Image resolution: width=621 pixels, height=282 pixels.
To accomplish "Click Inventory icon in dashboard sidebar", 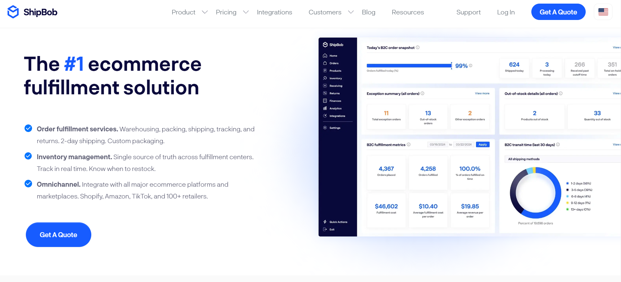I will (x=325, y=78).
